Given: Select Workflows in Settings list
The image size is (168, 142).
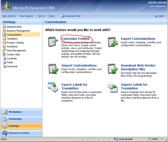Looking at the screenshot, I should (x=12, y=46).
